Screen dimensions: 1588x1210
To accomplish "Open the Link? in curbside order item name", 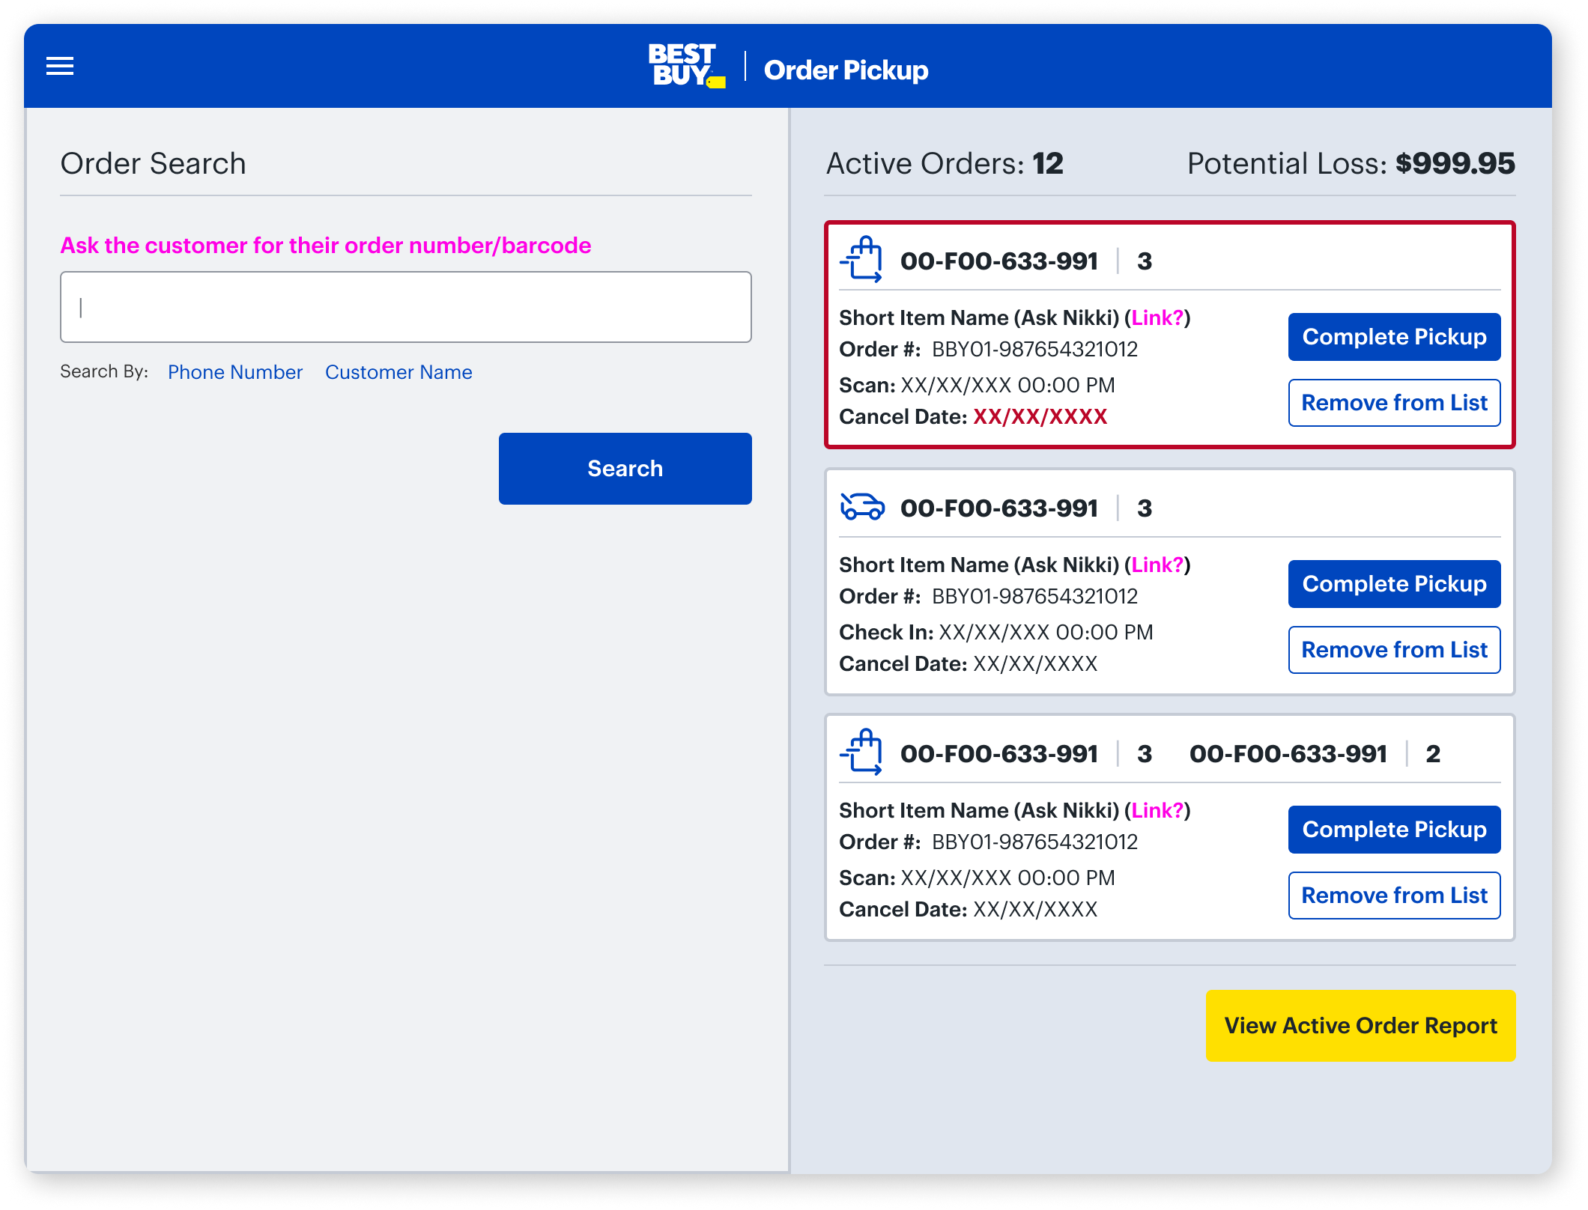I will (x=1157, y=565).
